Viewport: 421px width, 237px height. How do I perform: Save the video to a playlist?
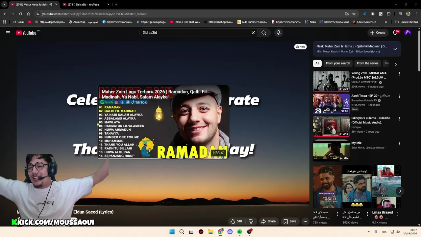click(x=290, y=221)
